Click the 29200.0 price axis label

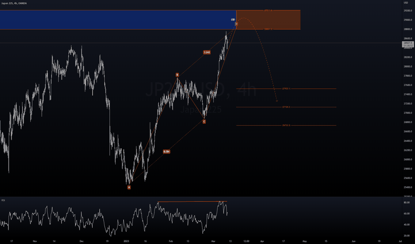tap(408, 11)
